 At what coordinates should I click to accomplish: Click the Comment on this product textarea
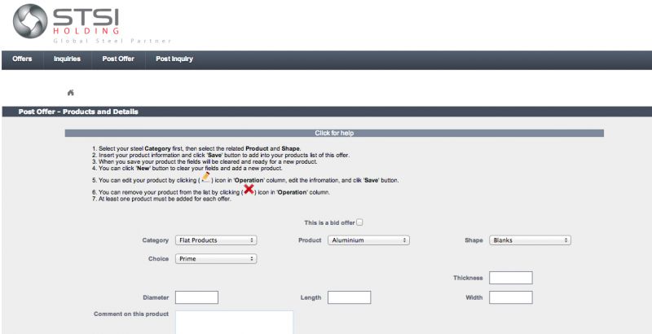coord(234,323)
